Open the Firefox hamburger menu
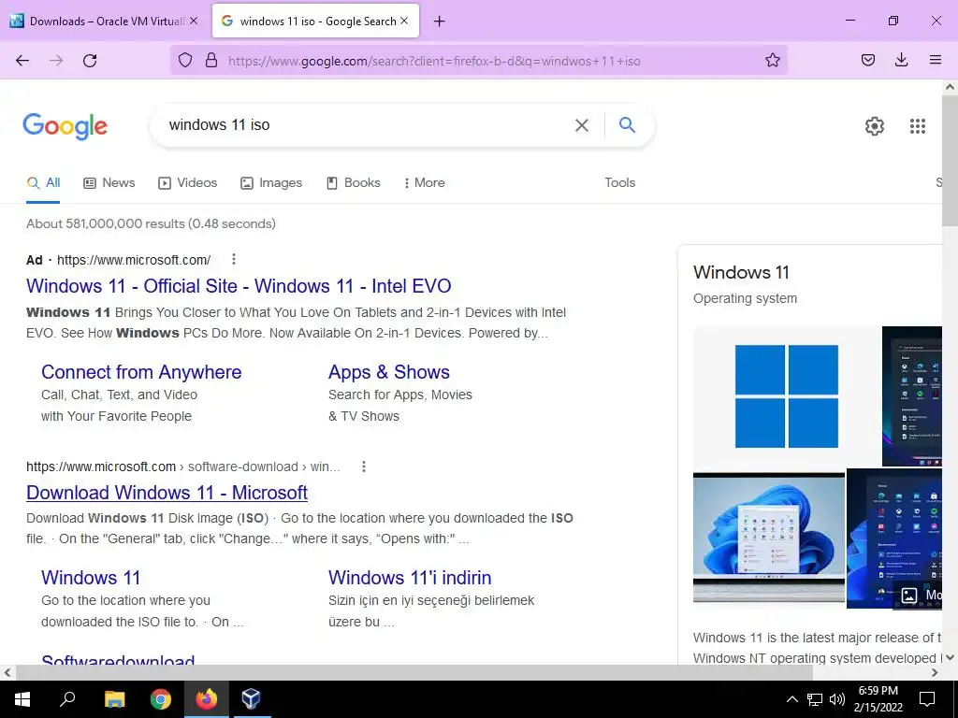Viewport: 958px width, 718px height. 935,60
